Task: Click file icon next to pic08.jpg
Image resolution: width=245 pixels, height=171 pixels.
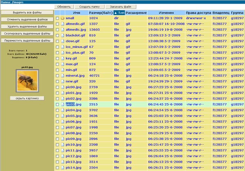Action: 62,133
